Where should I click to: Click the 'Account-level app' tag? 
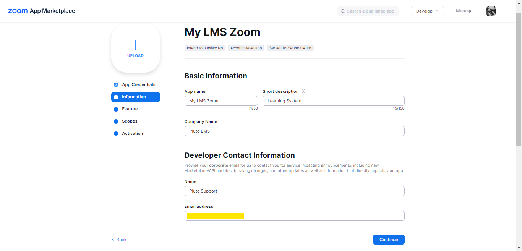pos(246,48)
